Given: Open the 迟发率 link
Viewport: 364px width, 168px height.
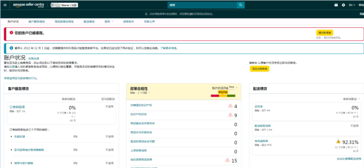Looking at the screenshot, I should tap(259, 107).
